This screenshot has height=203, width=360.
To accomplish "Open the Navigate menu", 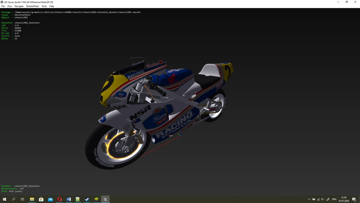I will pos(19,6).
